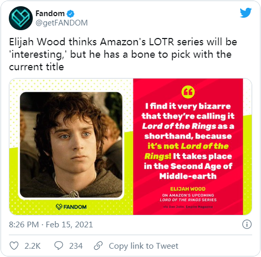Open the hobbit character photo

coord(71,145)
